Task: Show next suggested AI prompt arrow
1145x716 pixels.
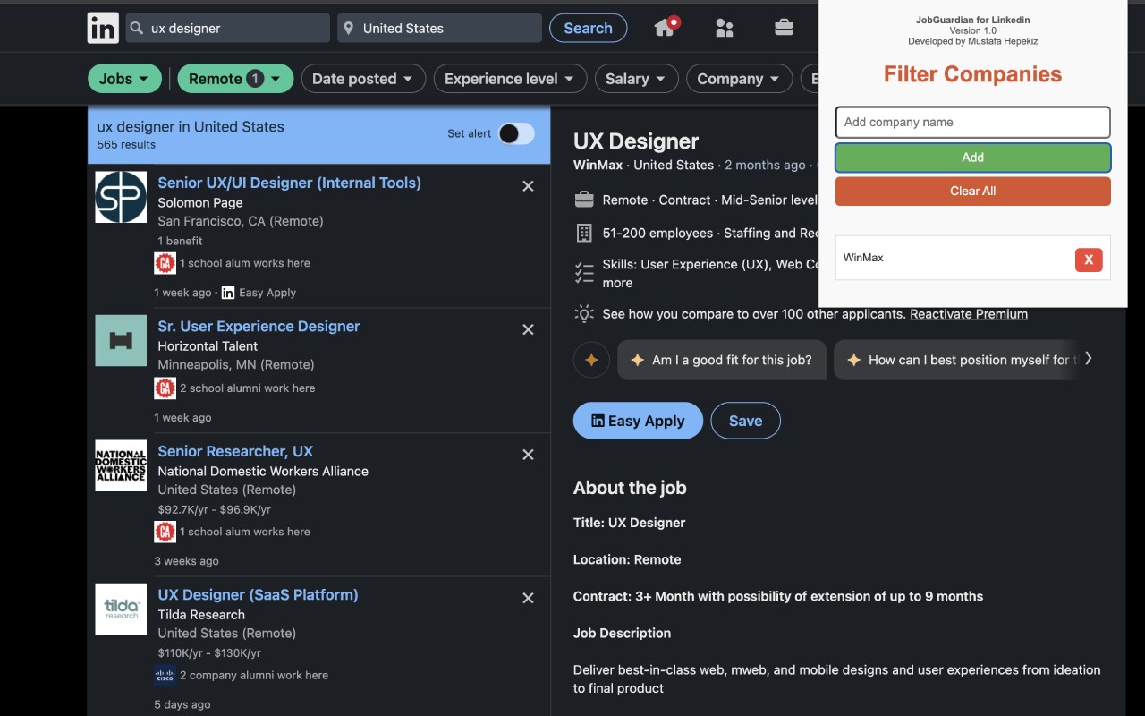Action: click(1089, 359)
